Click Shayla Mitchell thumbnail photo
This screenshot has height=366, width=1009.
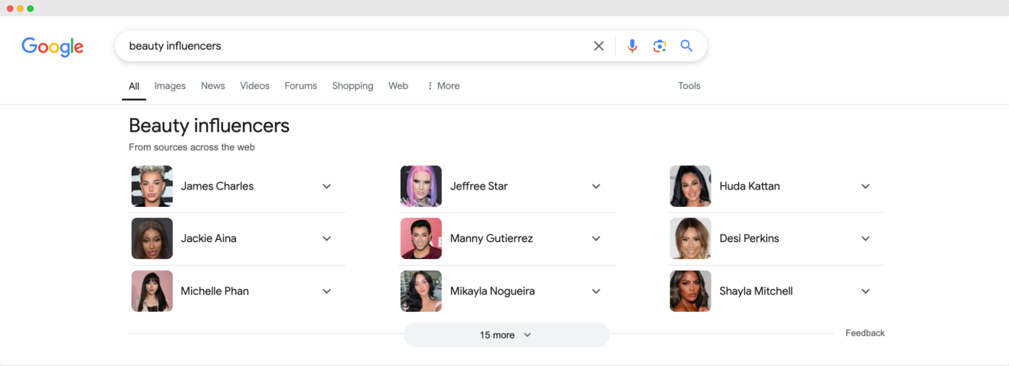(691, 291)
